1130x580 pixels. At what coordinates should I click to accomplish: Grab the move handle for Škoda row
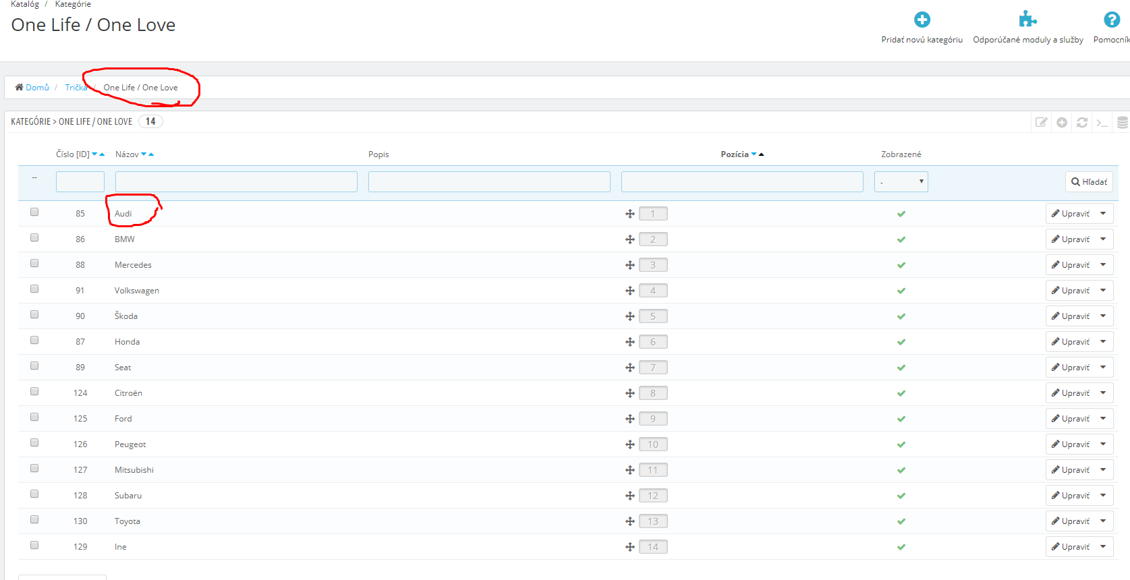point(630,316)
